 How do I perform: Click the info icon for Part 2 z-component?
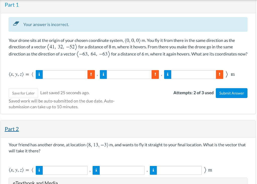coord(153,170)
